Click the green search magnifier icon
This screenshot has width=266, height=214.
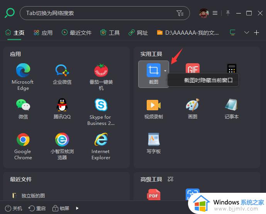10,13
